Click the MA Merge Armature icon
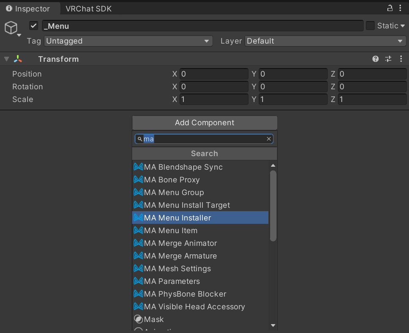Screen dimensions: 409x333 point(138,256)
